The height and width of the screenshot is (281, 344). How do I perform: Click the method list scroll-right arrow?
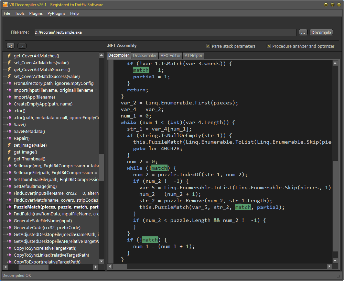click(x=95, y=267)
